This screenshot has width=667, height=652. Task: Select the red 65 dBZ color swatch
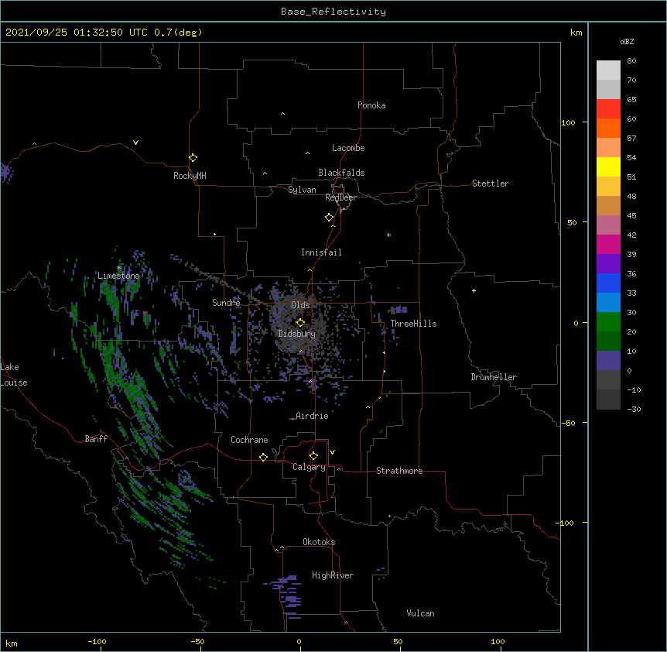pos(608,109)
